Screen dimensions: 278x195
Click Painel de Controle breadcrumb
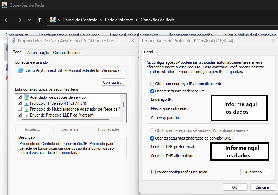(x=80, y=20)
